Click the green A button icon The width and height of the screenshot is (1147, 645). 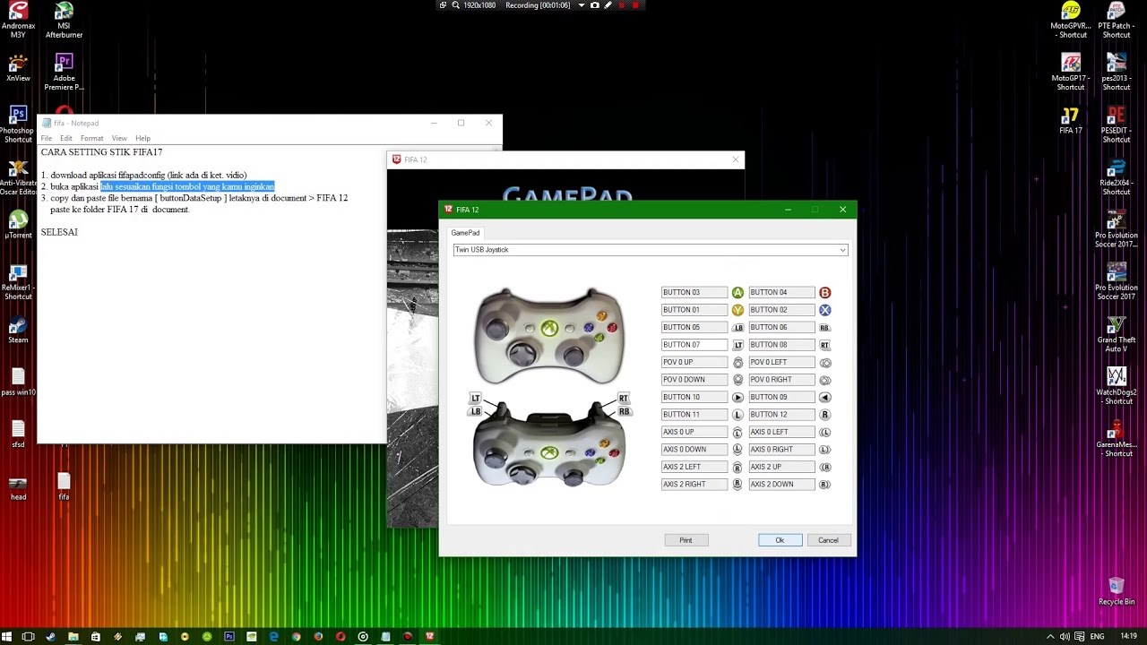point(737,293)
